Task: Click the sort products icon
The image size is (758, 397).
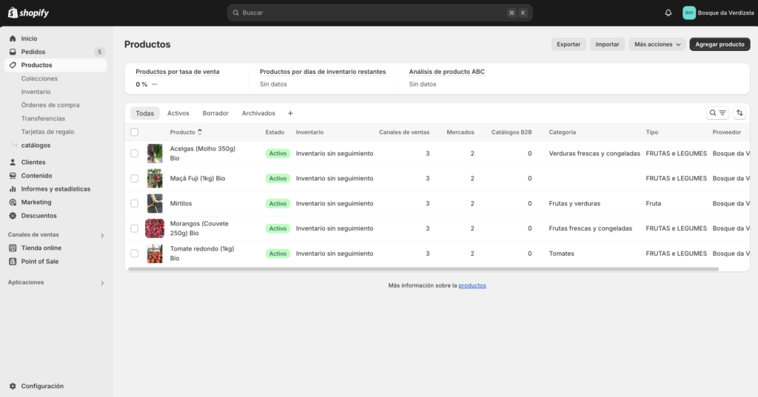Action: point(739,113)
